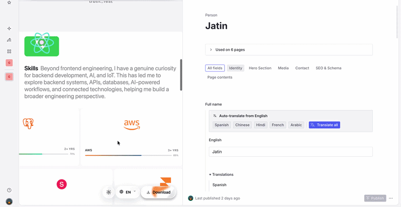Click the upper red workspace icon above the sidebar divider
This screenshot has height=207, width=401.
click(9, 63)
